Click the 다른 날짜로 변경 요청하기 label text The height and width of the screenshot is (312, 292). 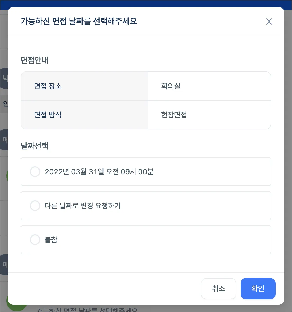point(83,206)
